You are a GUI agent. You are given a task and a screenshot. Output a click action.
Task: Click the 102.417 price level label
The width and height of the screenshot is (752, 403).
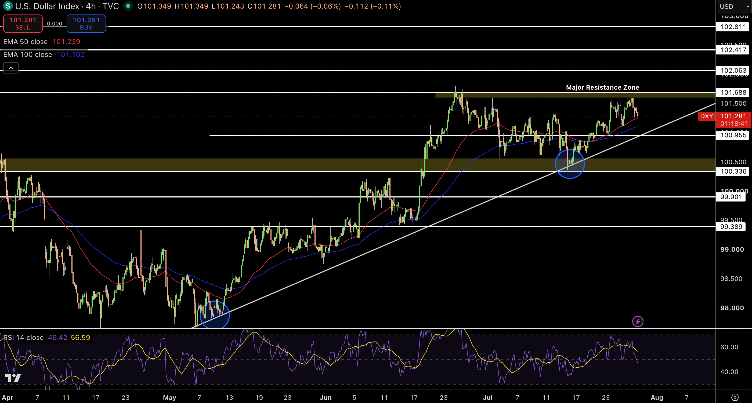coord(733,50)
